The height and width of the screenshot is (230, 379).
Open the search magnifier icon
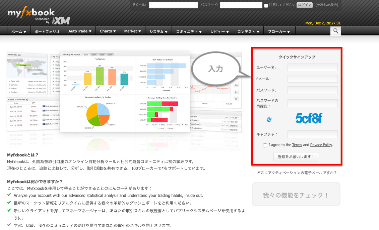click(336, 31)
